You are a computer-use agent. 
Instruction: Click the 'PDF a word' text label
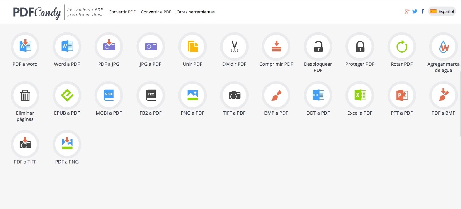pos(25,64)
